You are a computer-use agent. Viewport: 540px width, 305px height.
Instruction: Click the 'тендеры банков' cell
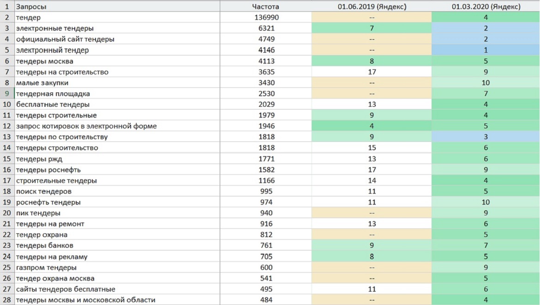(x=117, y=245)
